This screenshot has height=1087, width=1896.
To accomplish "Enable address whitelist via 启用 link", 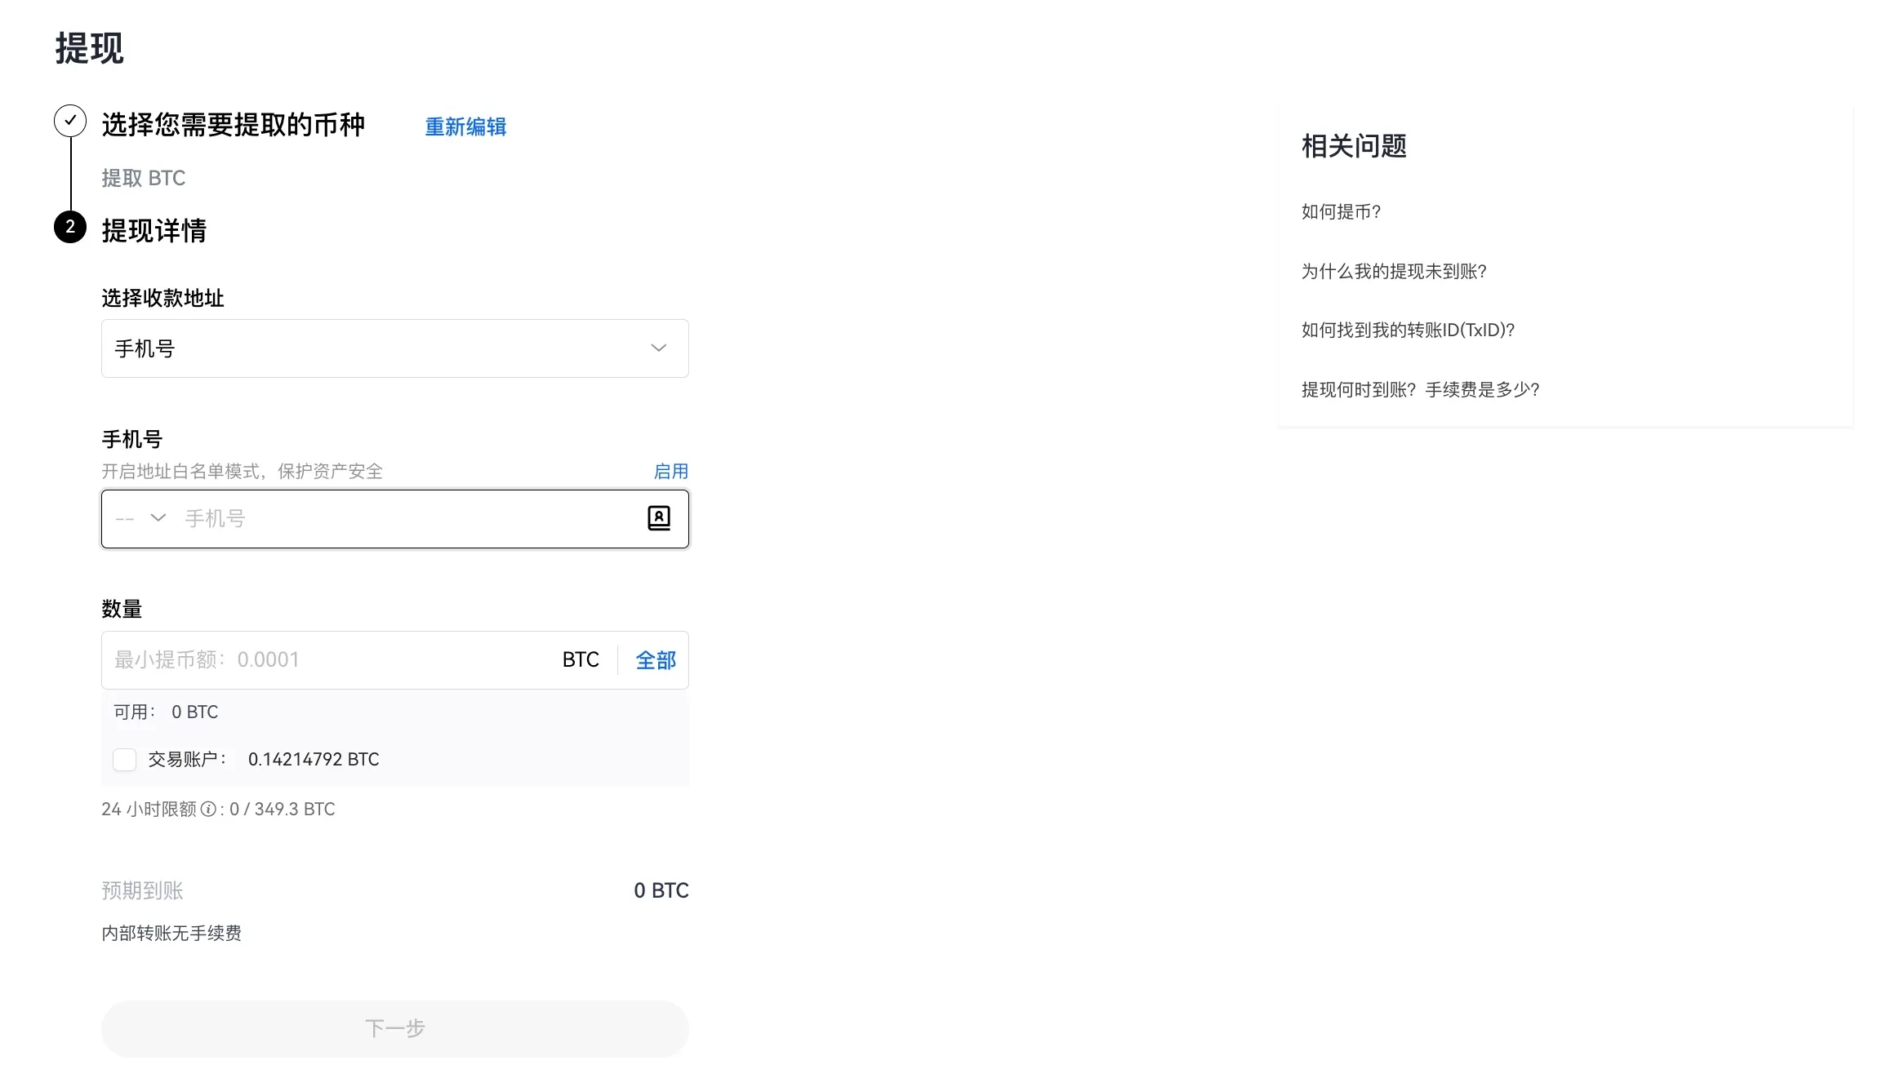I will click(670, 471).
